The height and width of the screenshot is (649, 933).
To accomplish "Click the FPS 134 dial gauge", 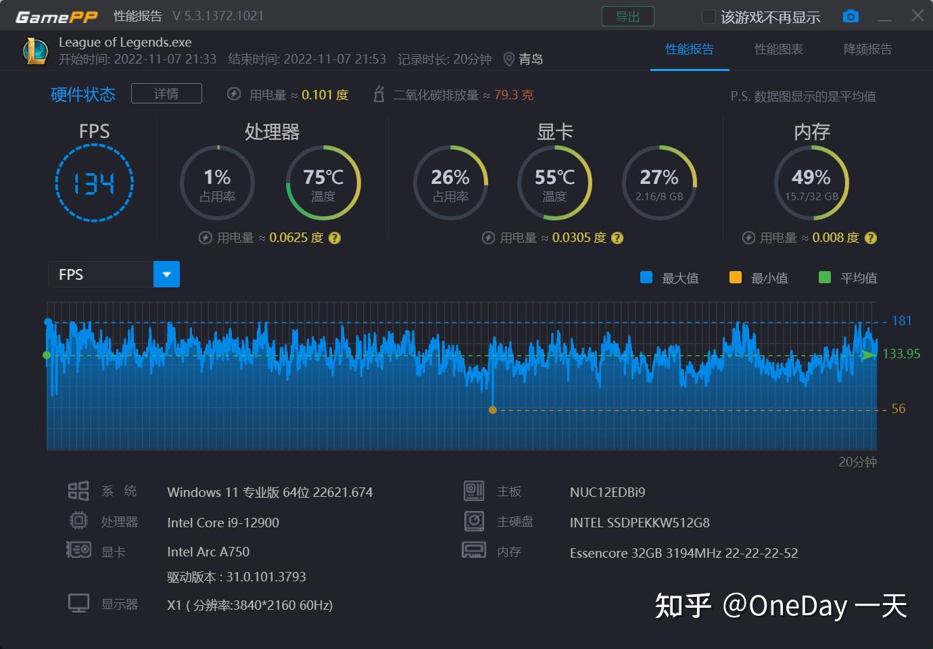I will 94,183.
